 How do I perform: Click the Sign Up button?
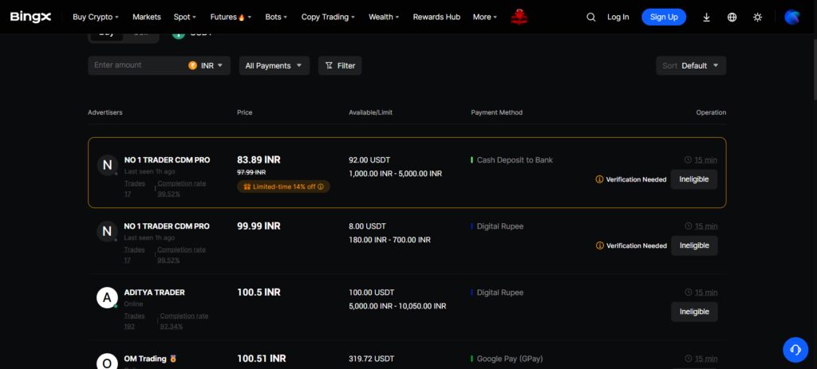pyautogui.click(x=664, y=17)
